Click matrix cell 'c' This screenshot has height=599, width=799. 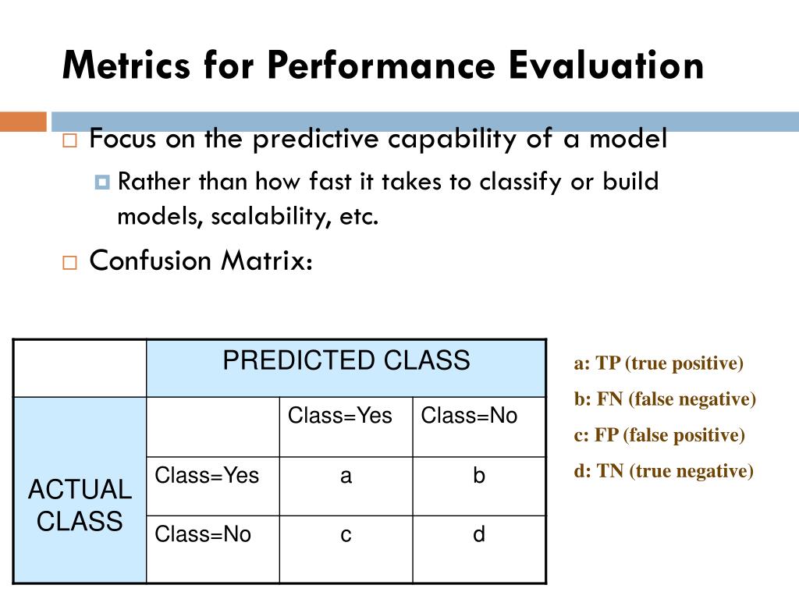point(346,549)
